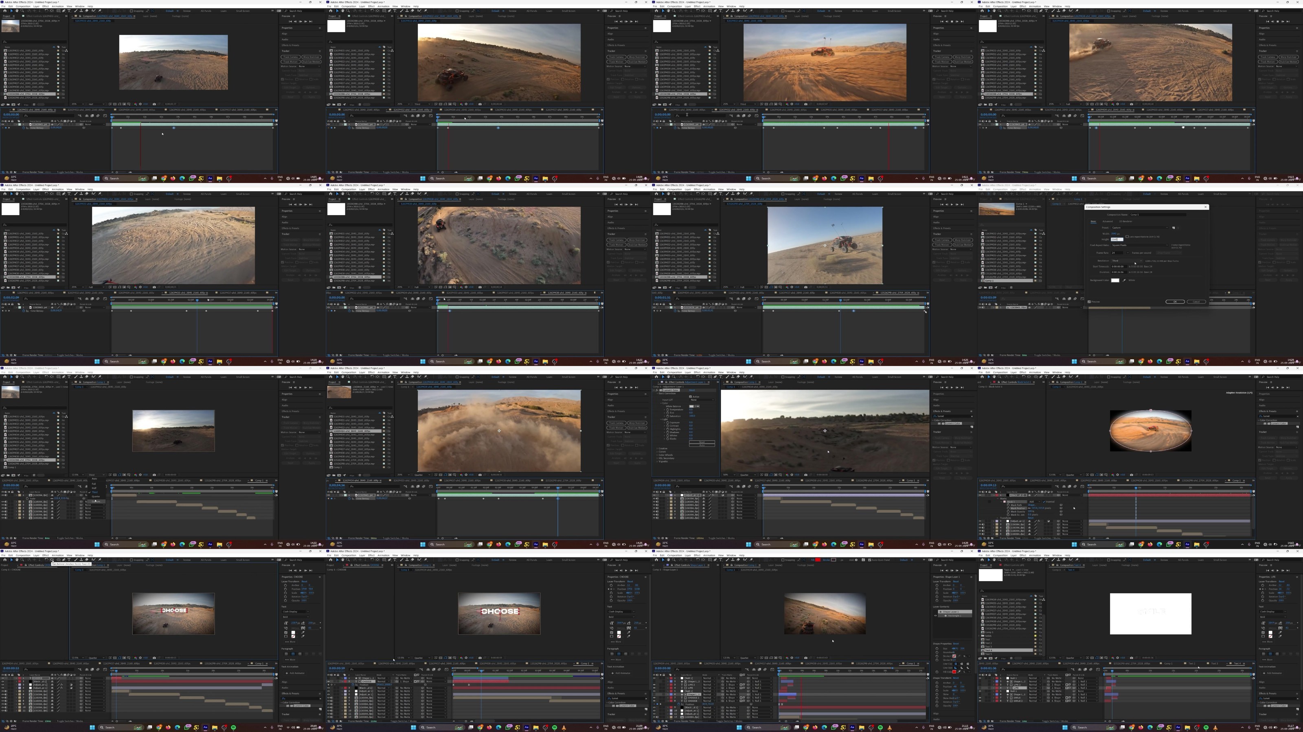
Task: Open Input LUT dropdown in Lumetri Color
Action: click(x=702, y=400)
